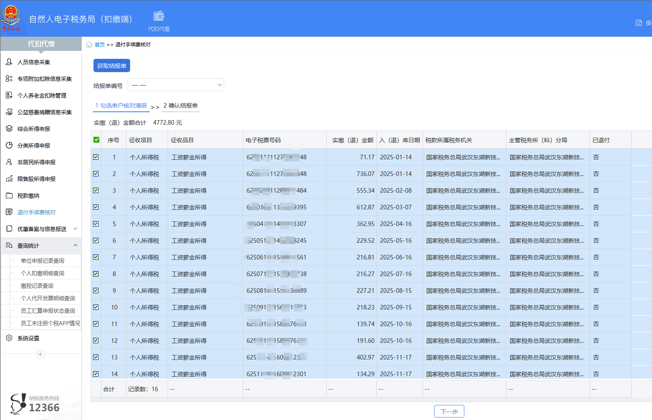This screenshot has height=420, width=652.
Task: Click the 记录数: 16 summary cell
Action: tap(147, 389)
